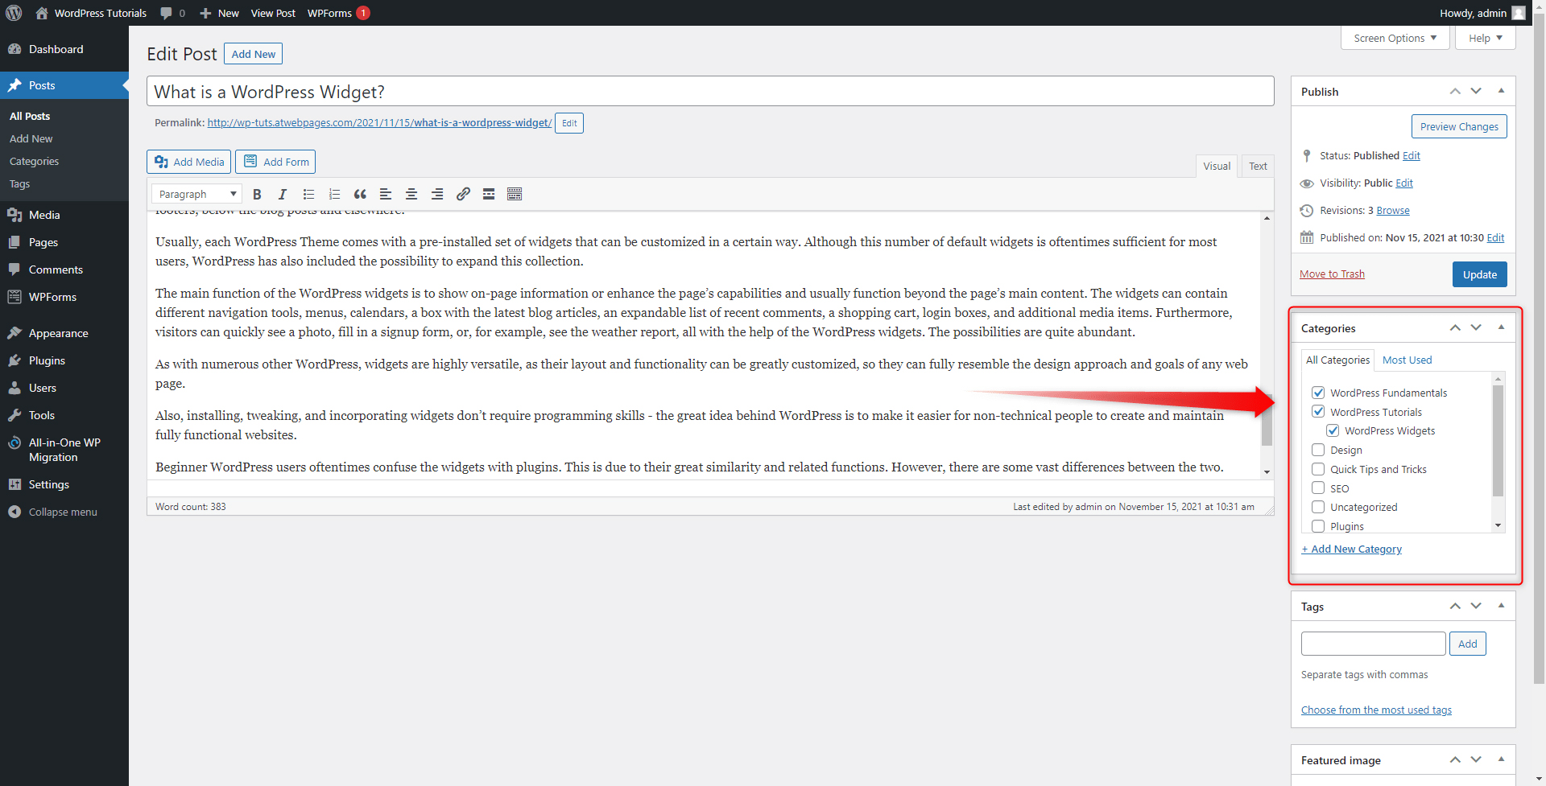This screenshot has width=1546, height=786.
Task: Check the Uncategorized category
Action: tap(1318, 507)
